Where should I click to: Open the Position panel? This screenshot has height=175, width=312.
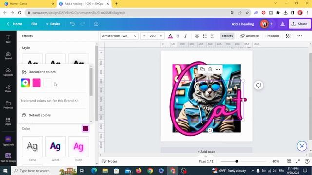273,36
